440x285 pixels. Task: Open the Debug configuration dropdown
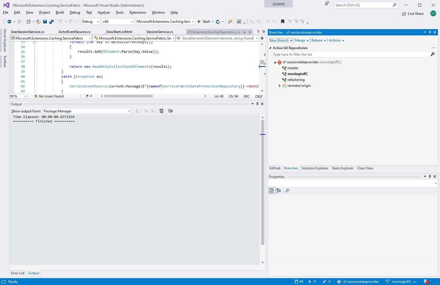[x=90, y=22]
